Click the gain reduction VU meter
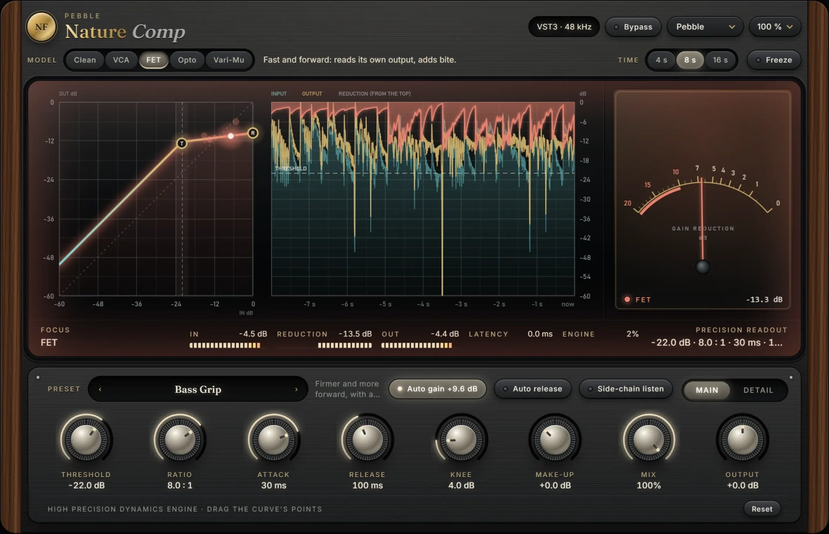Image resolution: width=829 pixels, height=534 pixels. tap(703, 200)
